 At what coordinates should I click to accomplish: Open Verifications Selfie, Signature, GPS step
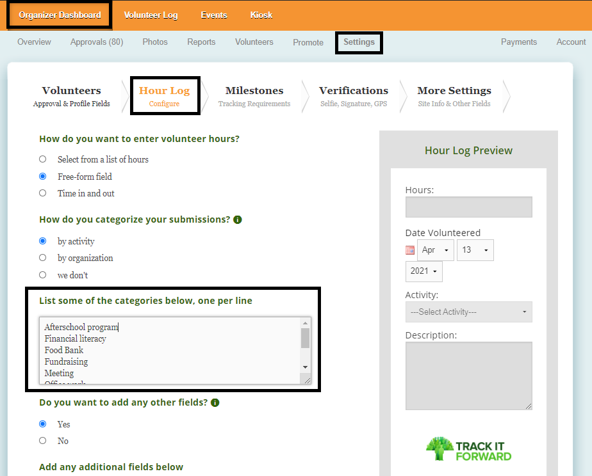pyautogui.click(x=354, y=96)
